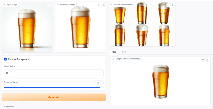
Task: Open the Generated Multi-views image grid
Action: coord(142,25)
